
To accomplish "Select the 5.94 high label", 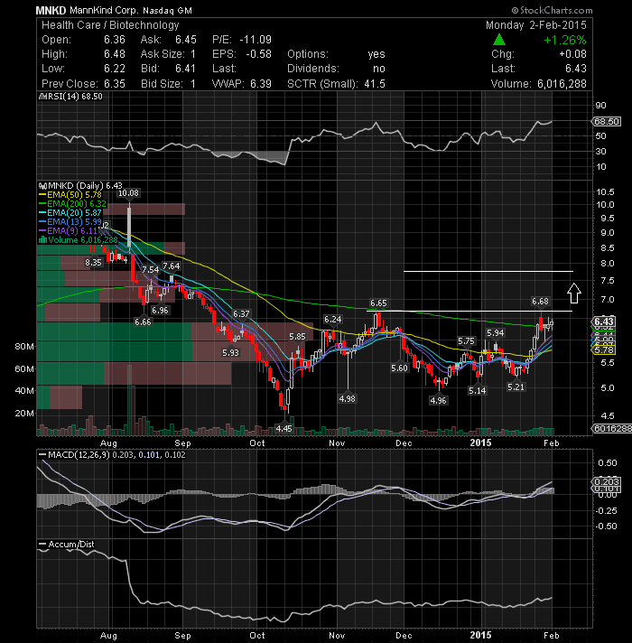I will [495, 333].
